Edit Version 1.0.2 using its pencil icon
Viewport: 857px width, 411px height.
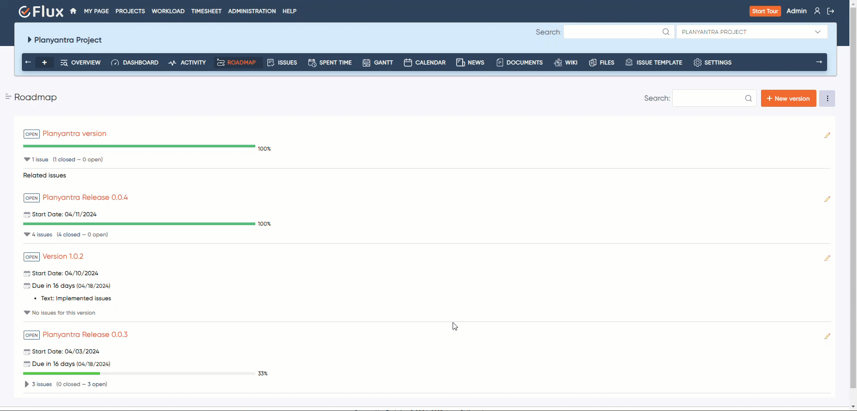pyautogui.click(x=827, y=258)
